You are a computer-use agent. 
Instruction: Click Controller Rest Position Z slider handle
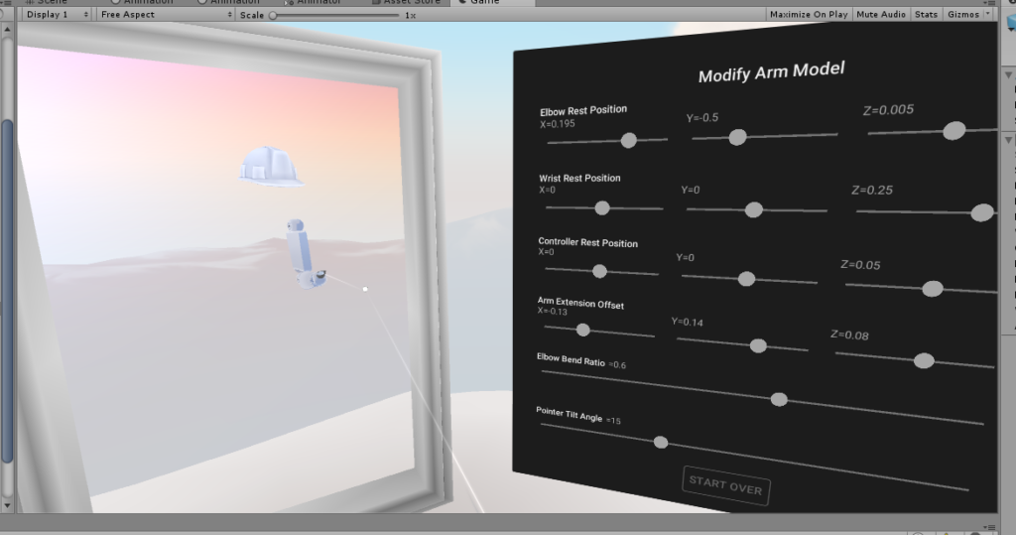pyautogui.click(x=933, y=289)
